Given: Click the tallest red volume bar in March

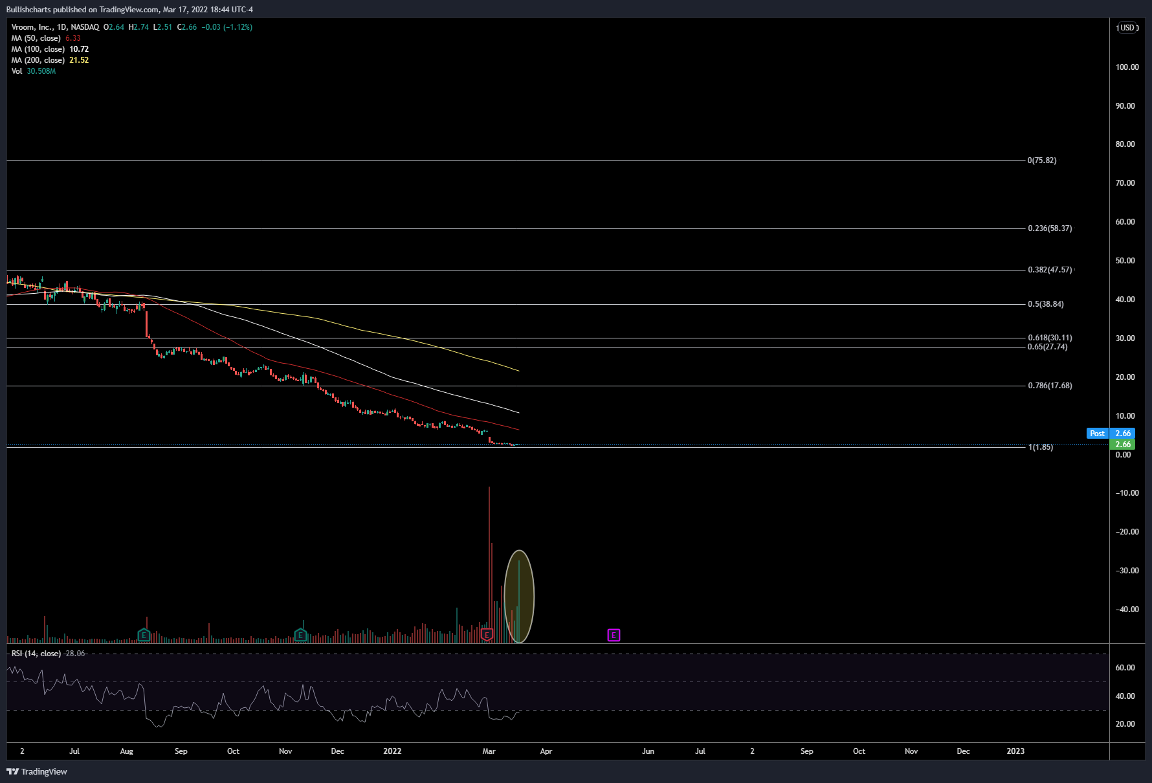Looking at the screenshot, I should [x=489, y=564].
